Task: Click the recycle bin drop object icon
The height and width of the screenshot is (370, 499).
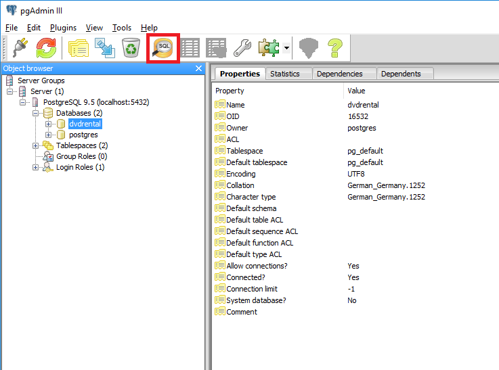Action: (130, 48)
